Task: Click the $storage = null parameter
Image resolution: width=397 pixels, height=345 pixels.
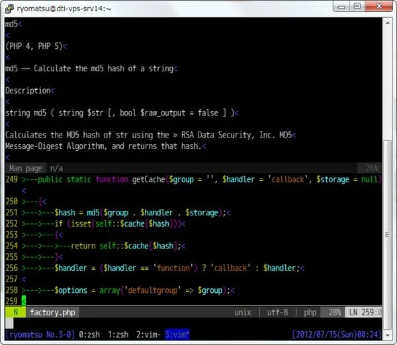Action: (x=347, y=179)
